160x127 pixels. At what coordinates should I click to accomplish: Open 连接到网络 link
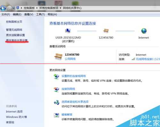(68, 89)
